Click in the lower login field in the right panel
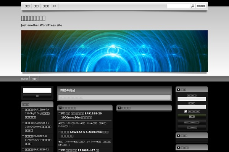 [x=192, y=107]
